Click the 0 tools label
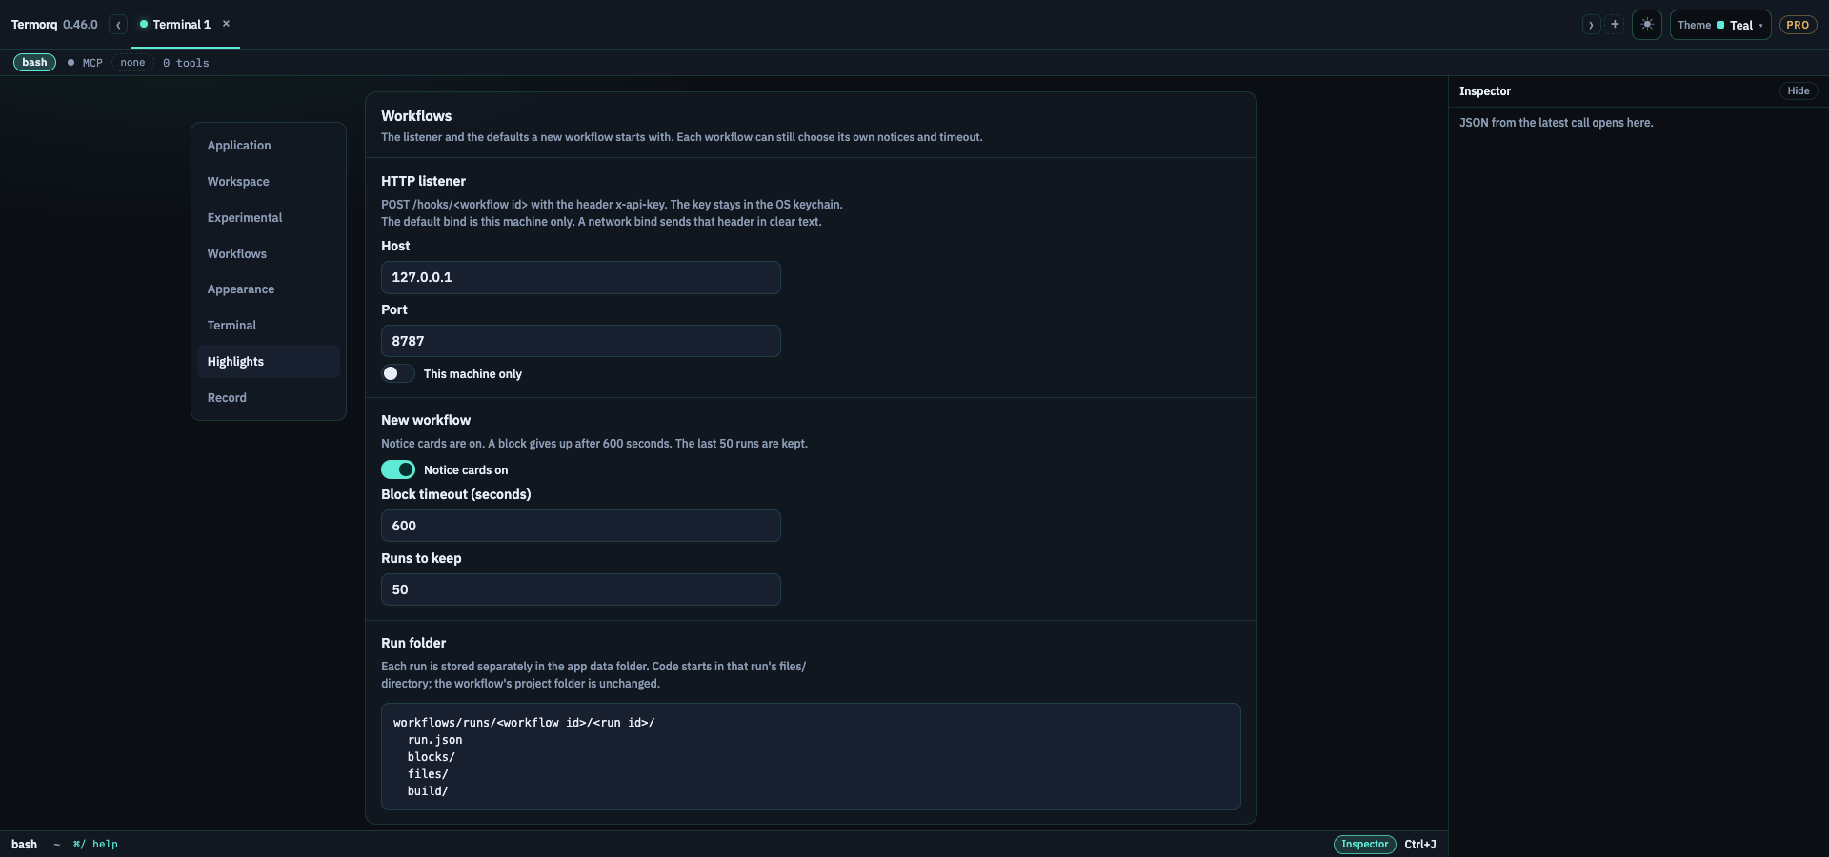The width and height of the screenshot is (1829, 857). pos(186,63)
